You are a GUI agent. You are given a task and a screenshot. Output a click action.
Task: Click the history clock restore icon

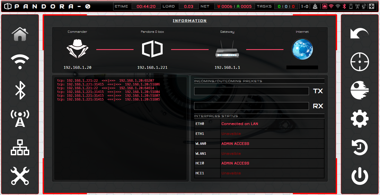(x=360, y=147)
